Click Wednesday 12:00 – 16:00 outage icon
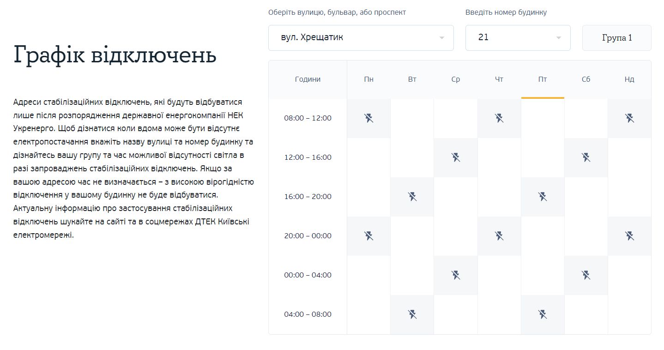Screen dimensions: 664x350 pyautogui.click(x=456, y=157)
